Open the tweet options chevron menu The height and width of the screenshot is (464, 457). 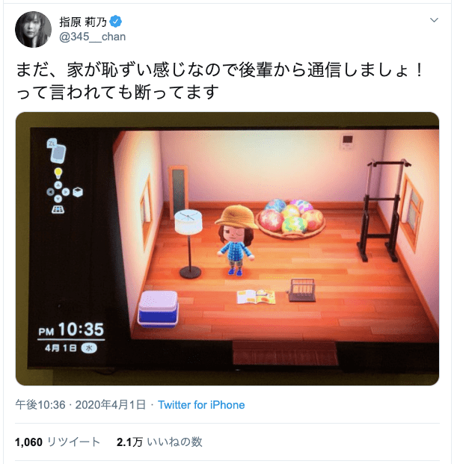coord(434,20)
